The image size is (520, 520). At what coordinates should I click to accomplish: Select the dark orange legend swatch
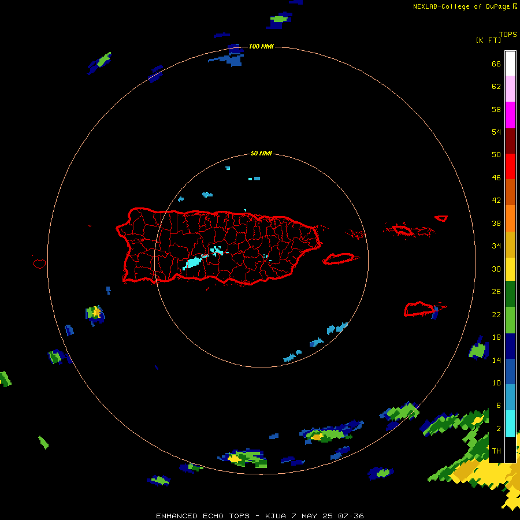(510, 192)
